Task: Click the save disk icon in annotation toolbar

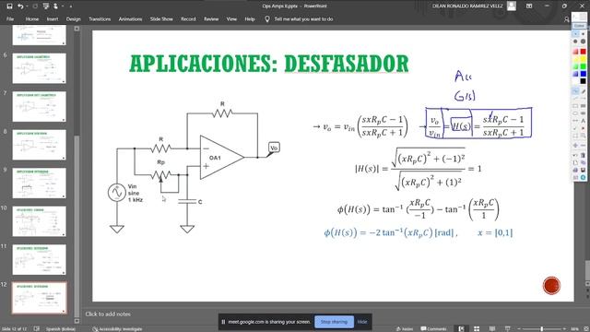Action: click(584, 170)
